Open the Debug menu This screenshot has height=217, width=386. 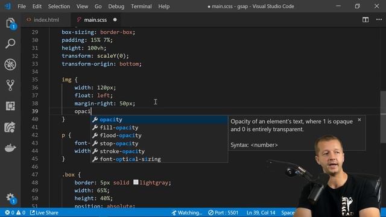pyautogui.click(x=116, y=7)
